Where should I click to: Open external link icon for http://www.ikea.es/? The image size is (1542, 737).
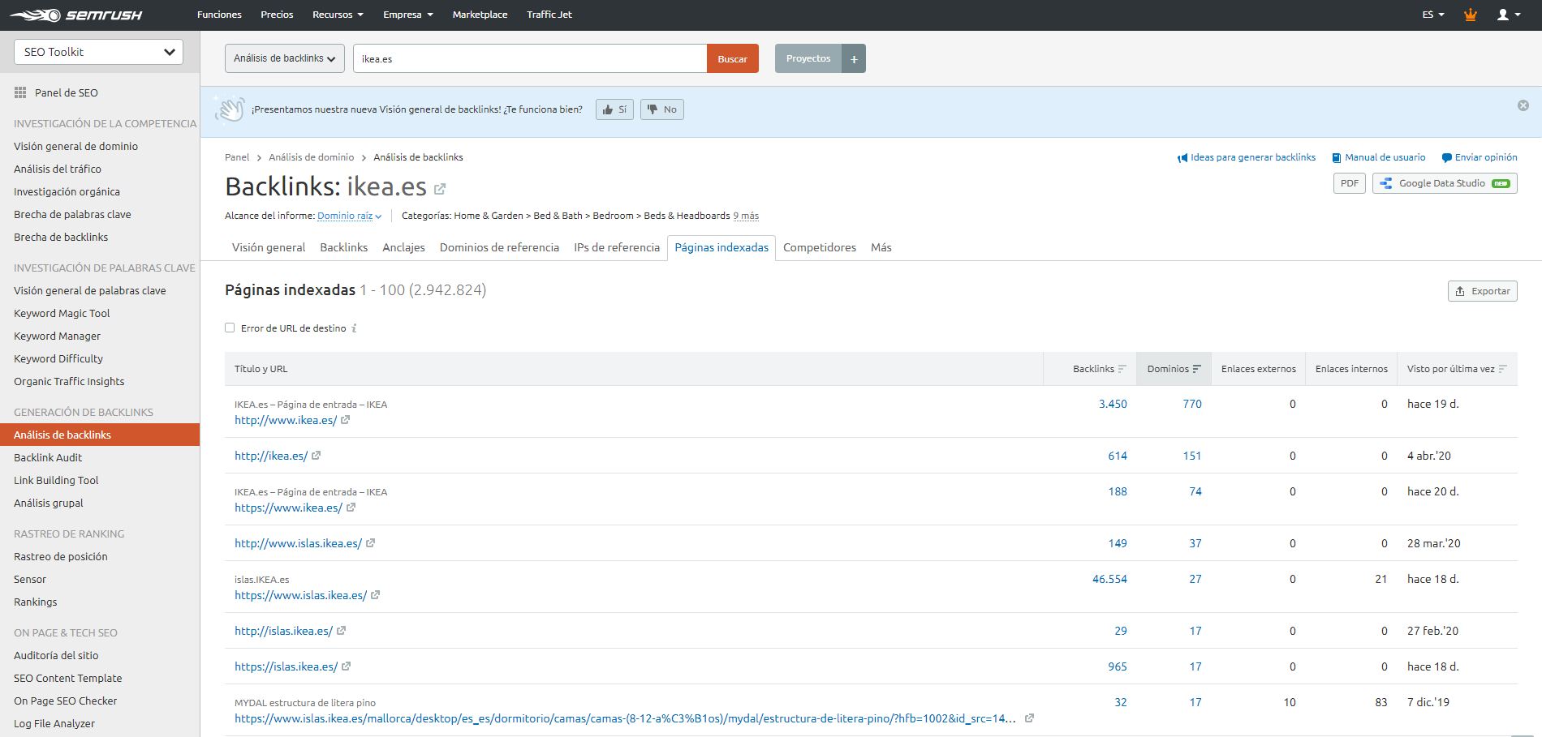(x=346, y=420)
